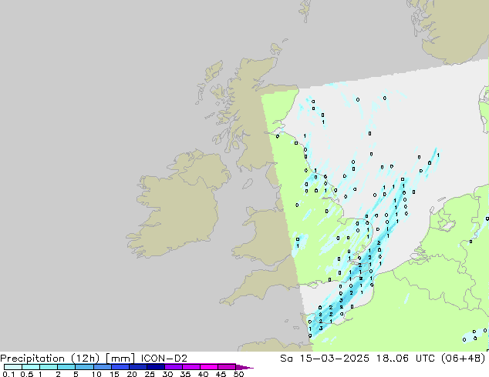
Task: Click the 0.1–0.5 mm legend color swatch
Action: point(13,367)
